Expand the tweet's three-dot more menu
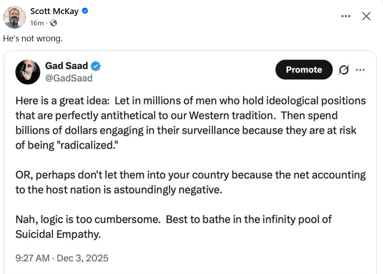Image resolution: width=383 pixels, height=274 pixels. [360, 70]
